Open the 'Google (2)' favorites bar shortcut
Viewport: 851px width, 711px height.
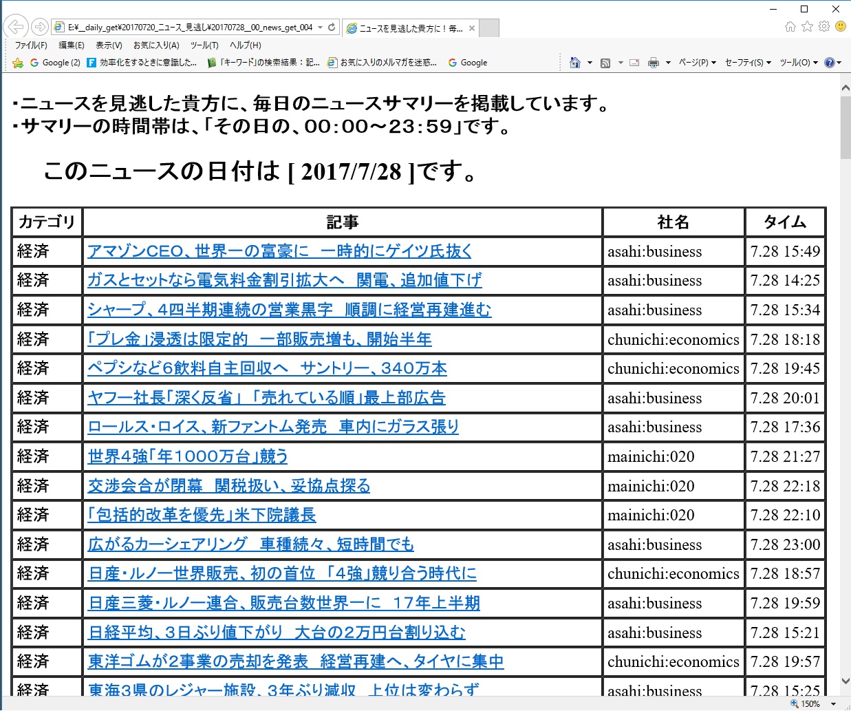tap(55, 63)
